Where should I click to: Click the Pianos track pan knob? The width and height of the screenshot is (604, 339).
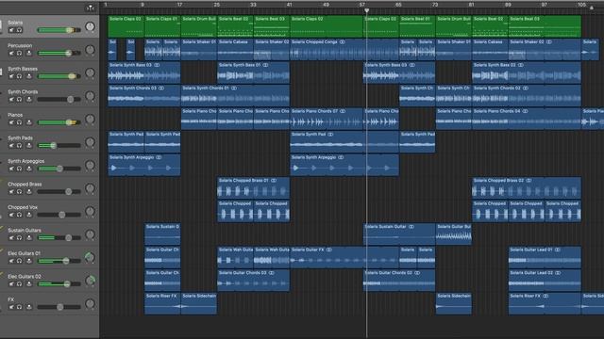point(90,120)
